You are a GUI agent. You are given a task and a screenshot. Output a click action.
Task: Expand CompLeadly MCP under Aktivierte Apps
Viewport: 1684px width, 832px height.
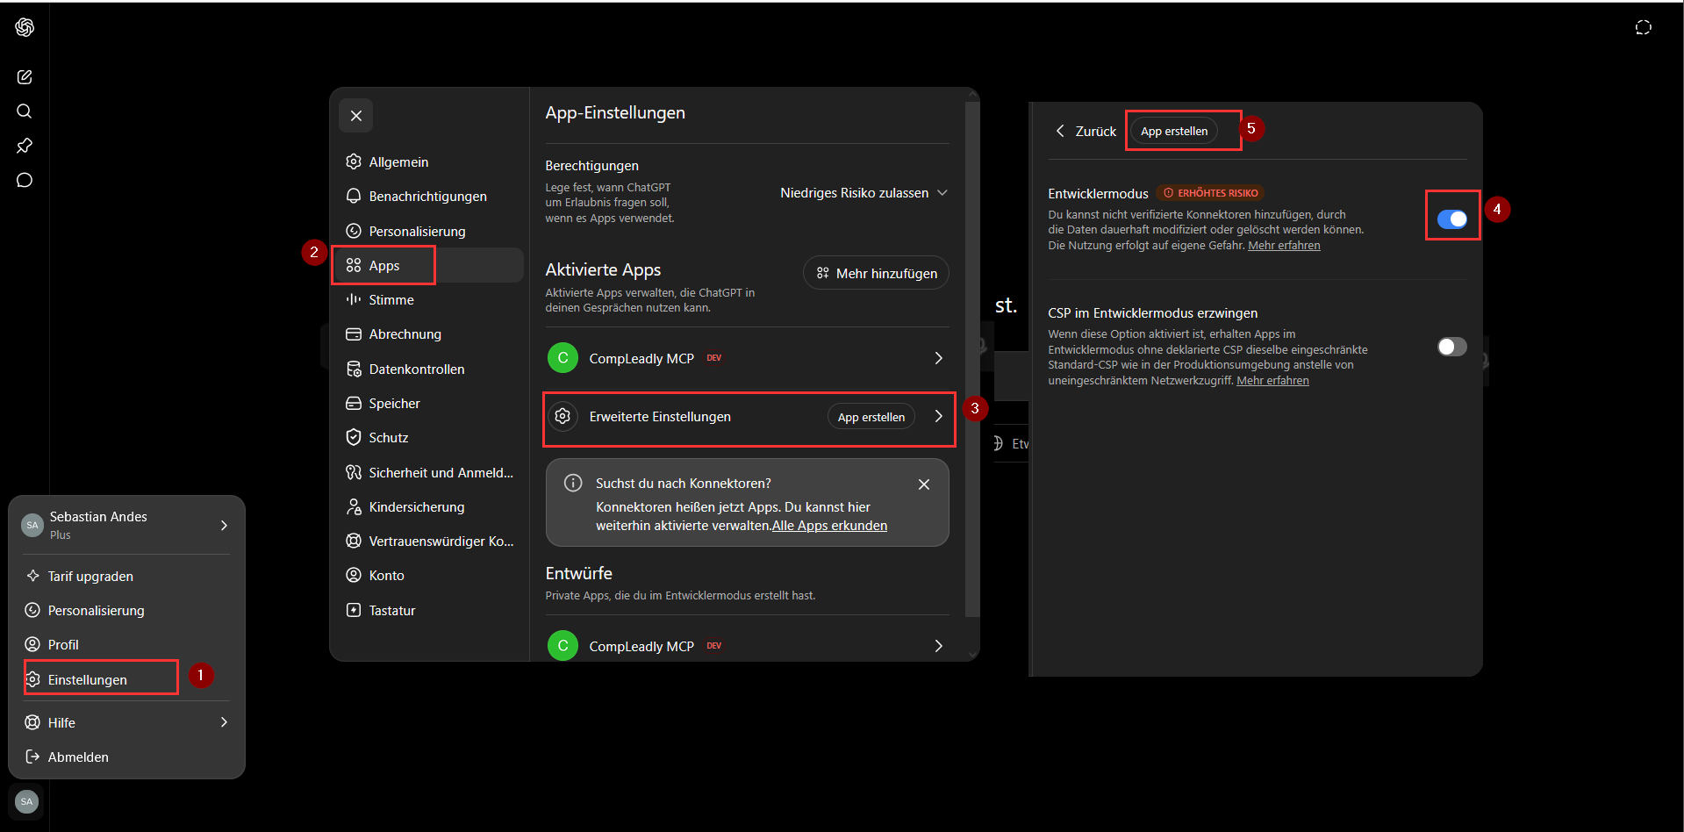point(938,358)
